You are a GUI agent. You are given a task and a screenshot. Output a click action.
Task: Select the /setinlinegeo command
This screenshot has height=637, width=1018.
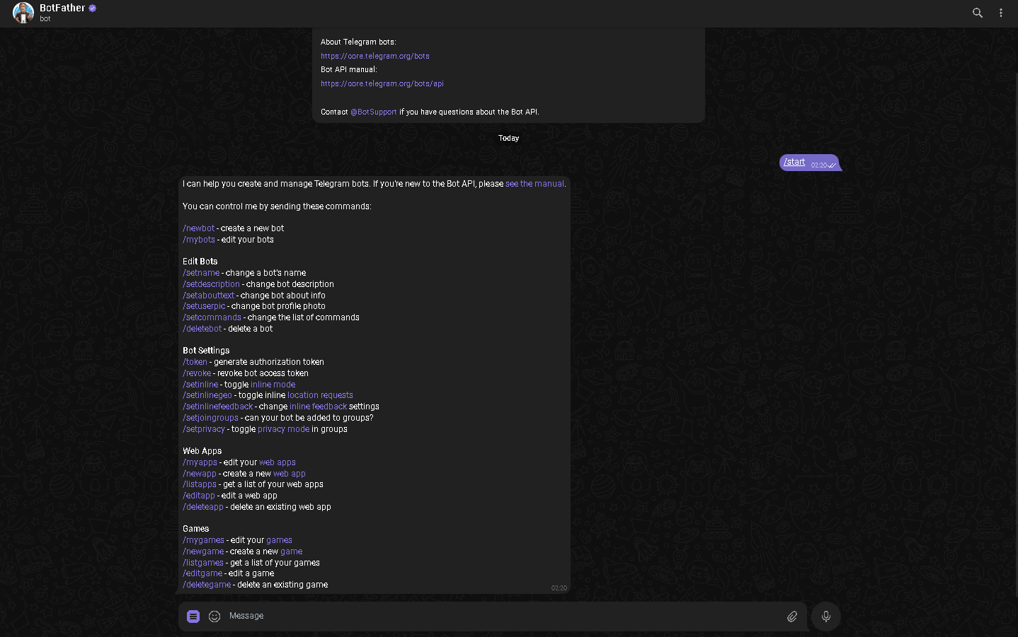207,395
